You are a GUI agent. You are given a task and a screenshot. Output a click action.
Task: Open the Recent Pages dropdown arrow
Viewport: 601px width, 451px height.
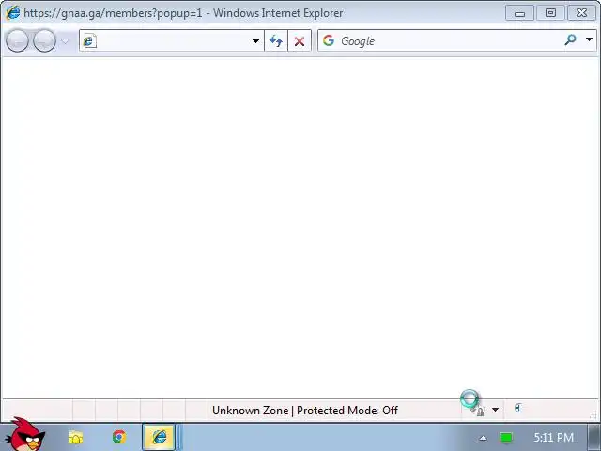[65, 40]
